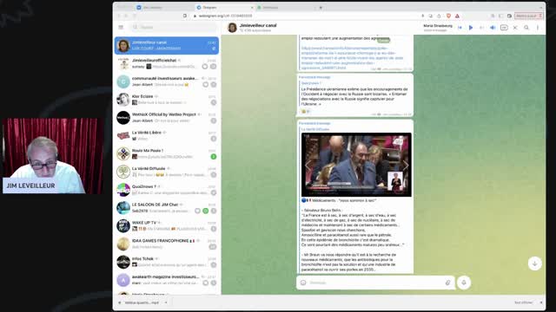Start voice recording with microphone button

tap(464, 283)
